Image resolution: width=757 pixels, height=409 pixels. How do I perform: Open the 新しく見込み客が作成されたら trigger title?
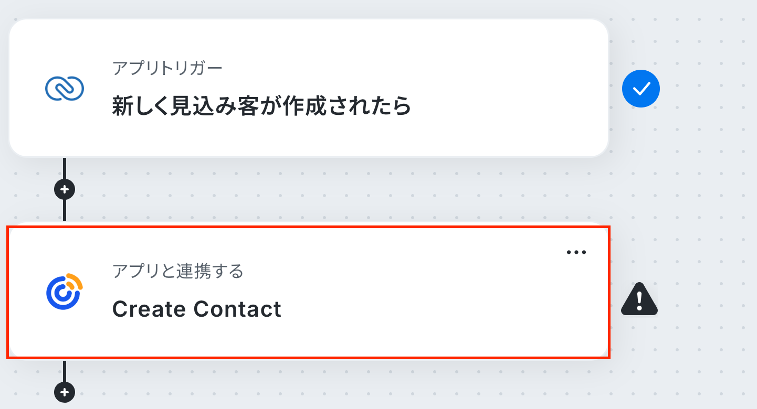click(261, 107)
